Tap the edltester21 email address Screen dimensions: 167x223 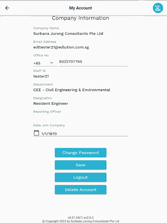pyautogui.click(x=61, y=47)
